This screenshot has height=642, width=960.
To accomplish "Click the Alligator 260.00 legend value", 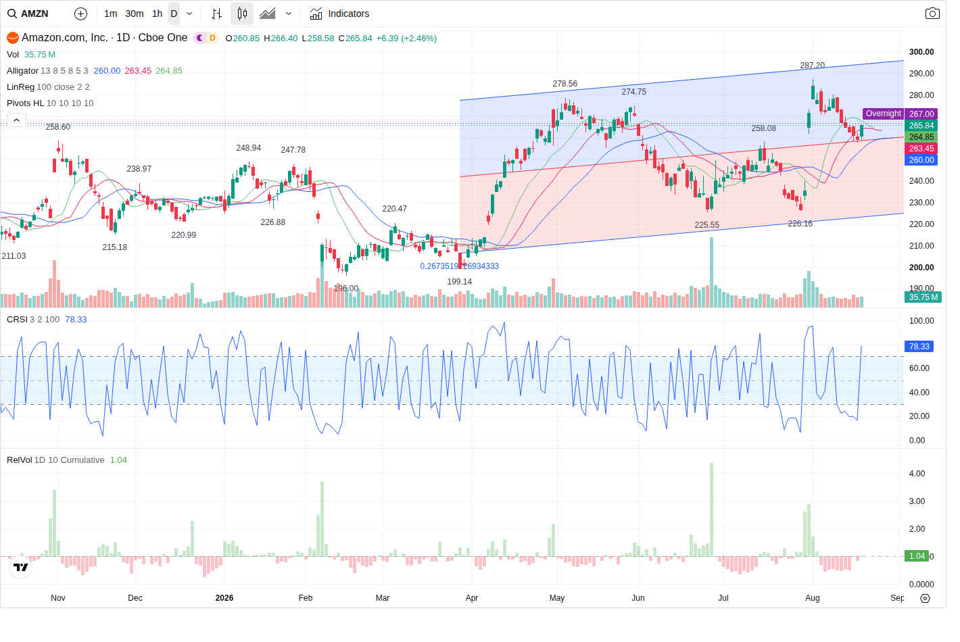I will point(107,71).
